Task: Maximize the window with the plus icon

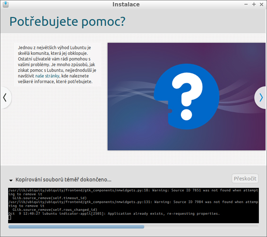Action: tap(254, 4)
